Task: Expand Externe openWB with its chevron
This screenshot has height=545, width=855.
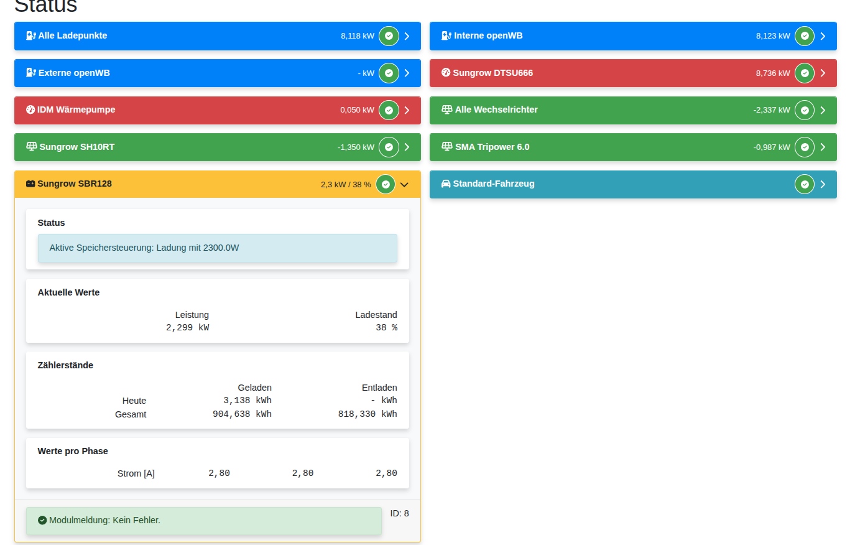Action: coord(407,73)
